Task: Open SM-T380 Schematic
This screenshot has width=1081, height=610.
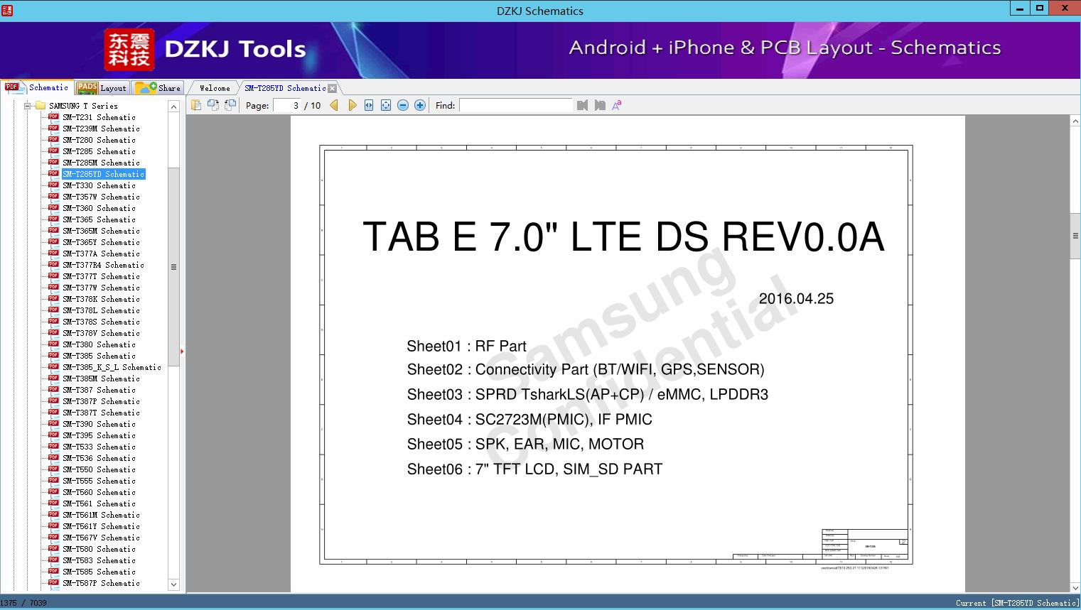Action: coord(99,344)
